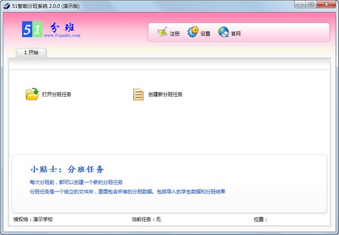Click the 51 logo image
Image resolution: width=339 pixels, height=235 pixels.
coord(32,29)
